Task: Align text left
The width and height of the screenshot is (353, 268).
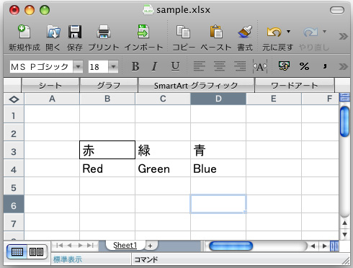Action: (x=199, y=66)
